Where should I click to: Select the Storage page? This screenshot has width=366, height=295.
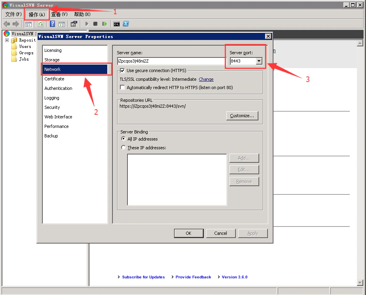coord(75,60)
